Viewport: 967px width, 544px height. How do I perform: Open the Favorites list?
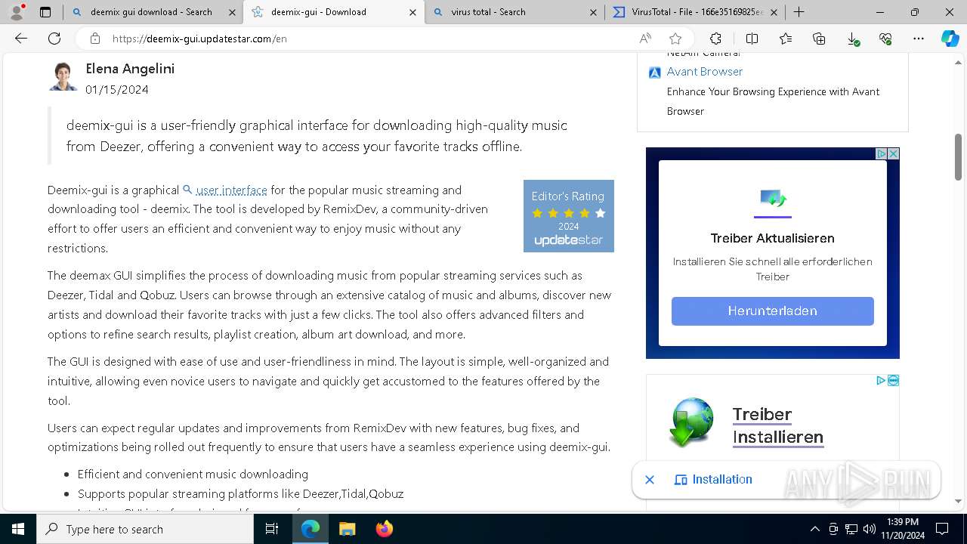[786, 39]
